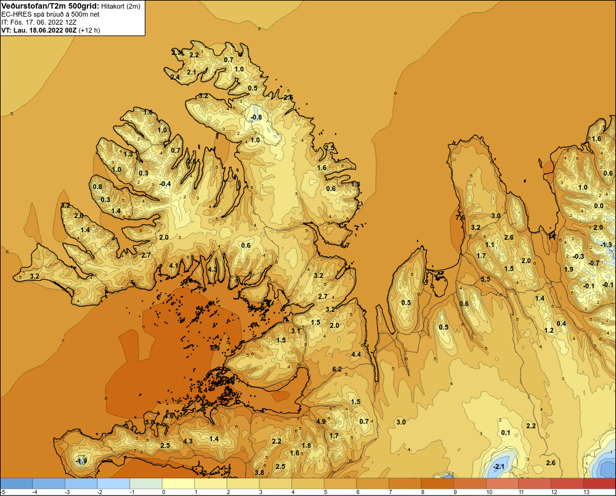Select the '-0.7' temperature label
Screen dimensions: 616x496
click(594, 263)
